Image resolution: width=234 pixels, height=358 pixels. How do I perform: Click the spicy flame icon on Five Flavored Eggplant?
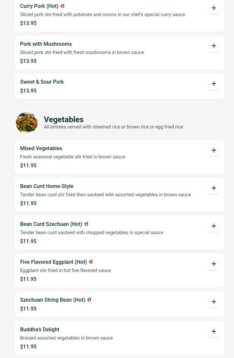coord(91,262)
